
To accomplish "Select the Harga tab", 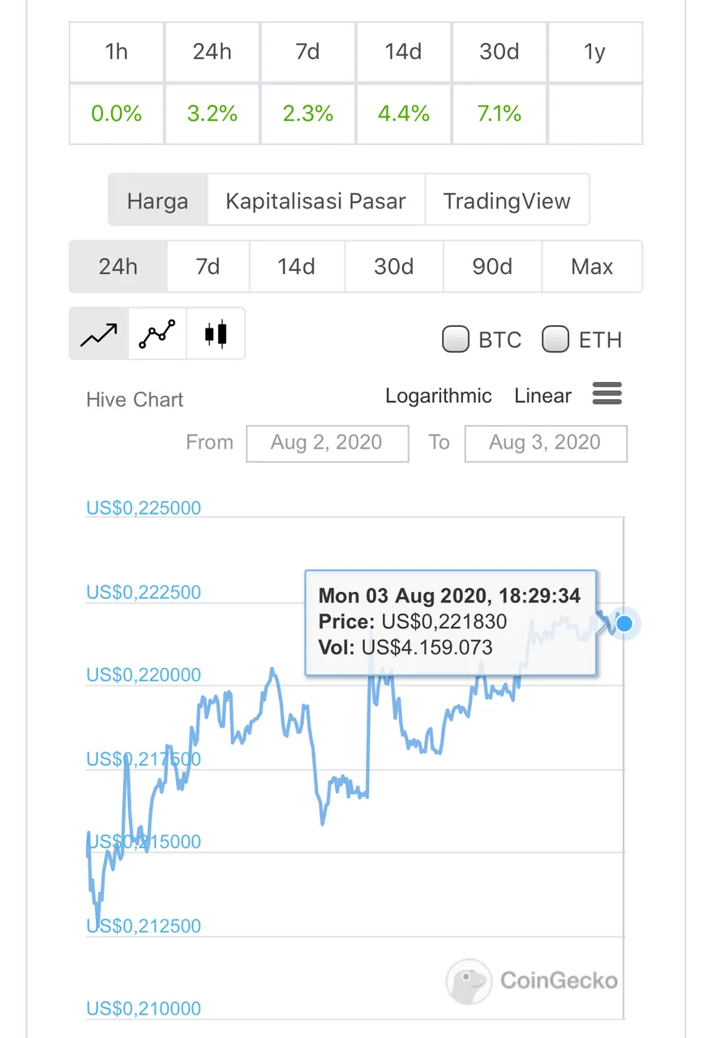I will [158, 200].
